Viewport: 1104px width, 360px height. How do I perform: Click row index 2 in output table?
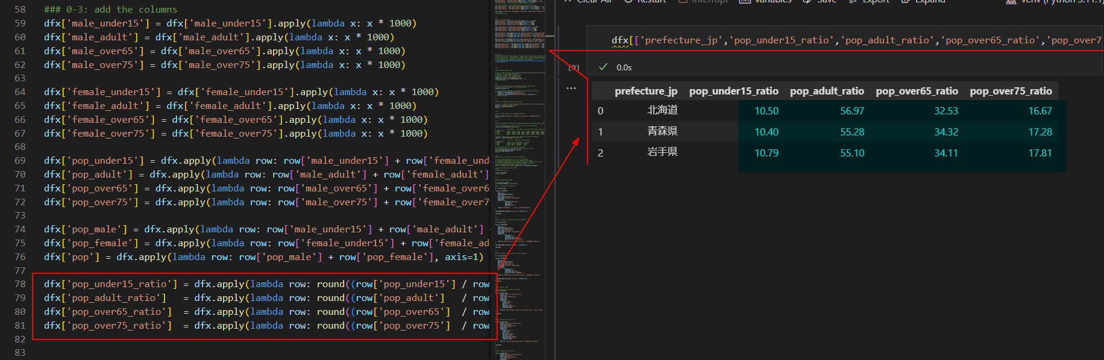(600, 153)
